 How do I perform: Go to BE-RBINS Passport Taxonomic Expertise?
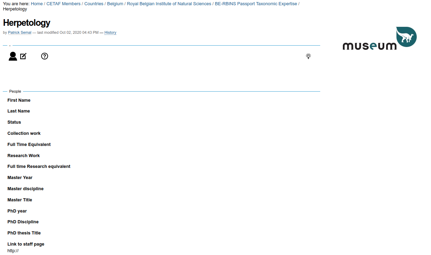256,4
